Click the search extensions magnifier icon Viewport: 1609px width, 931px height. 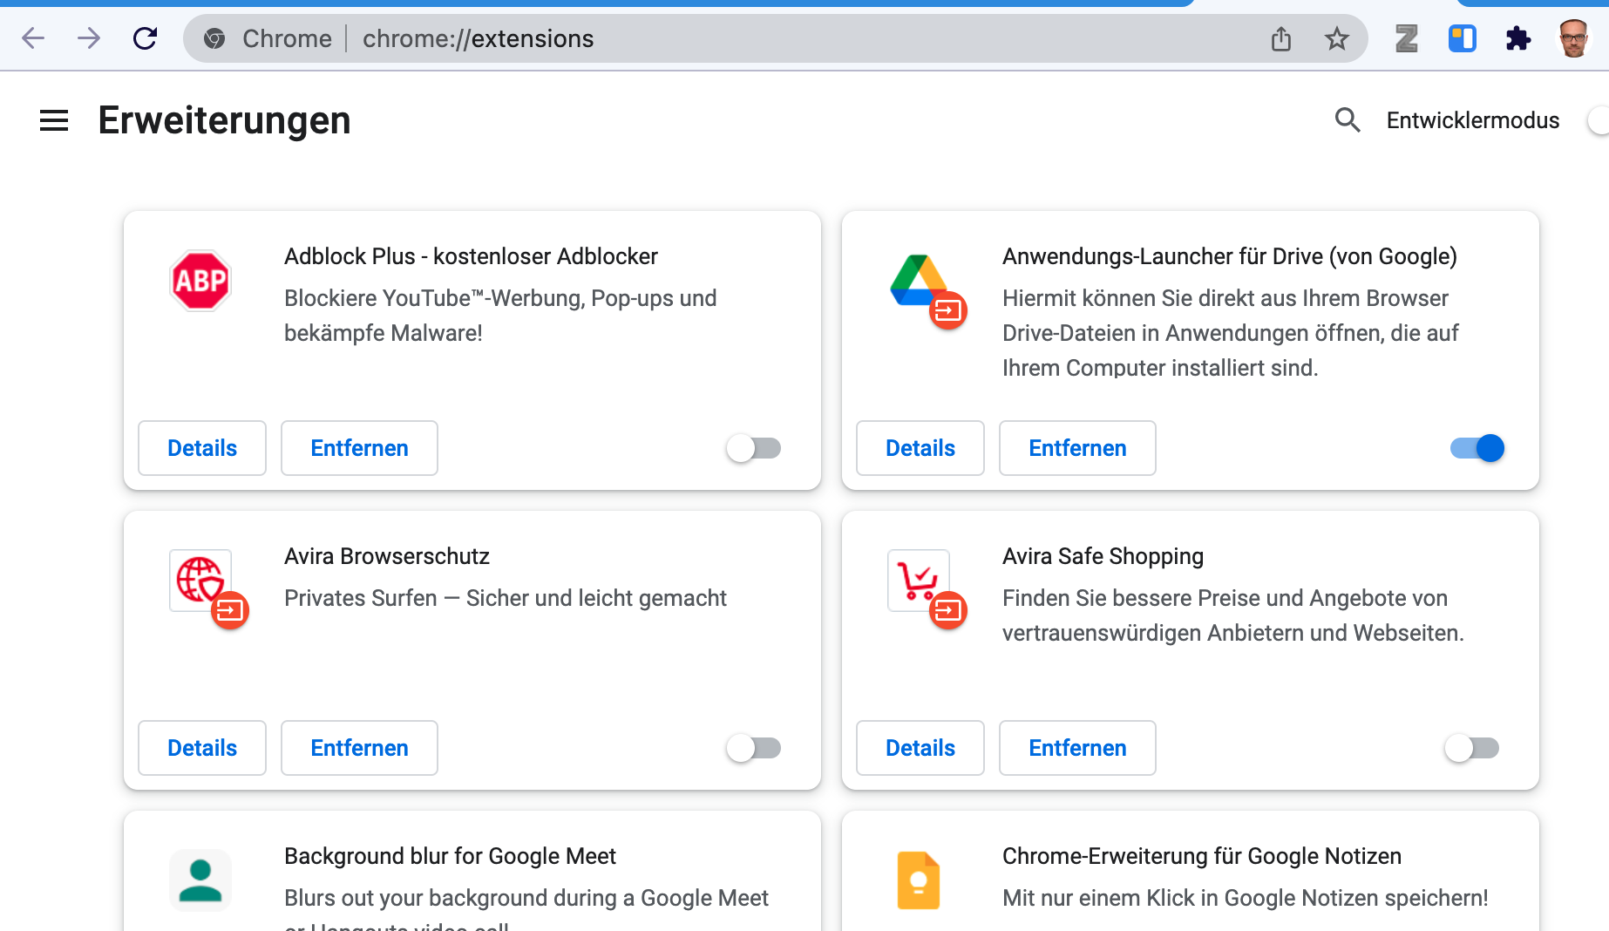[1348, 120]
